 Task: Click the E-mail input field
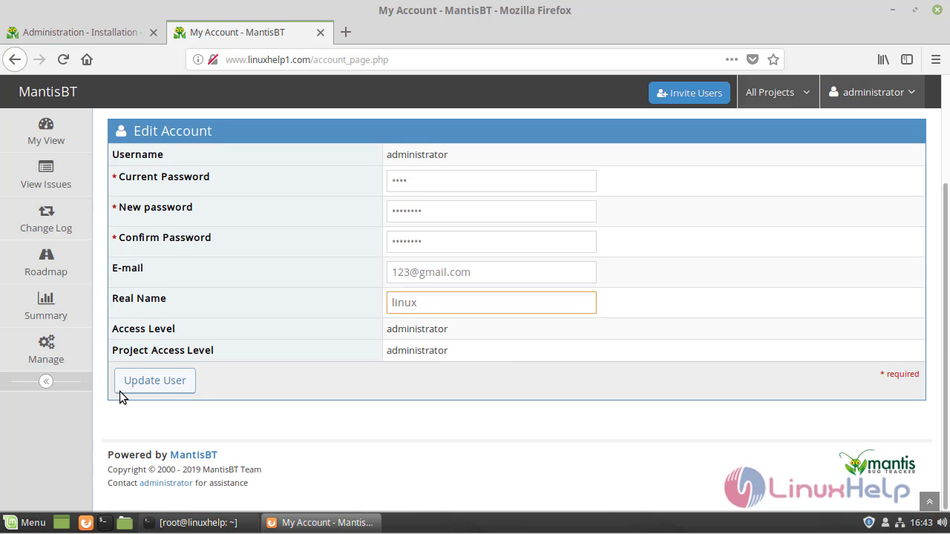[x=491, y=272]
